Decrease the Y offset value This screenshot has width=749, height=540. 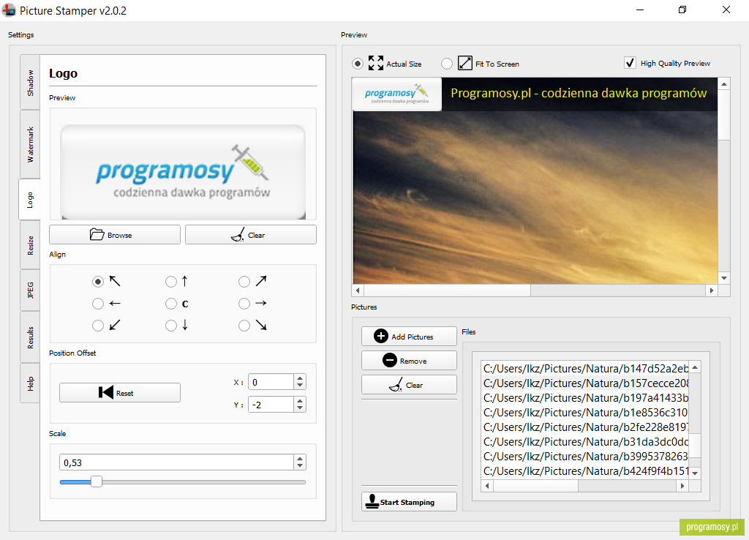(x=300, y=408)
